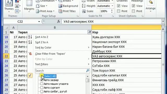The width and height of the screenshot is (167, 94).
Task: Open Scale to Fit dialog launcher
Action: [x=113, y=16]
